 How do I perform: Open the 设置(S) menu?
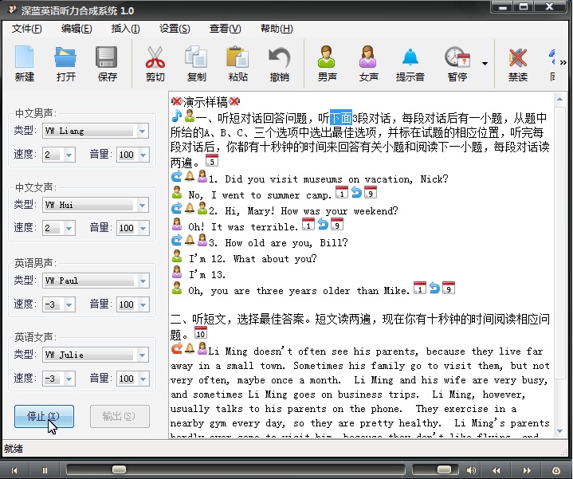(x=175, y=29)
